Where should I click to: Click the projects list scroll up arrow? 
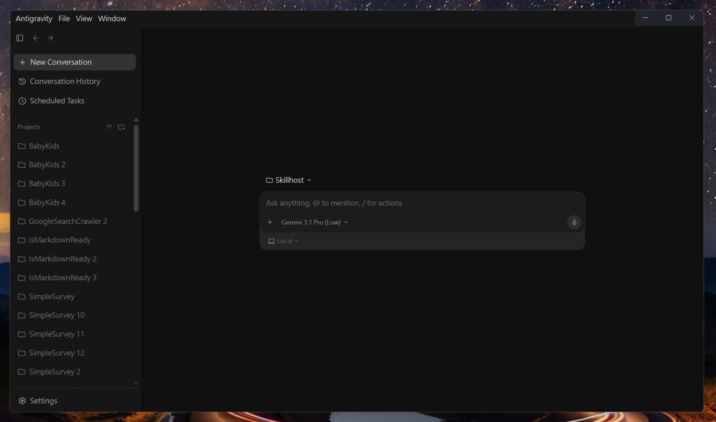(x=136, y=120)
